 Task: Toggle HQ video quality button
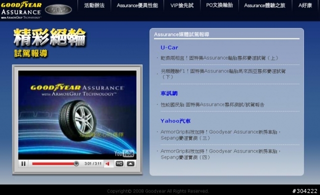(x=119, y=163)
